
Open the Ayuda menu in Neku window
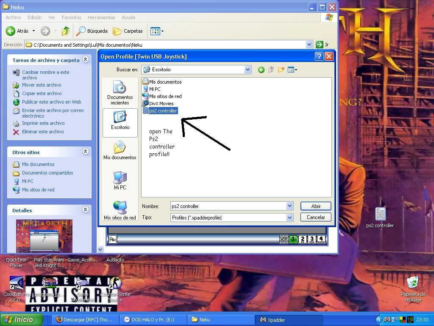(128, 17)
